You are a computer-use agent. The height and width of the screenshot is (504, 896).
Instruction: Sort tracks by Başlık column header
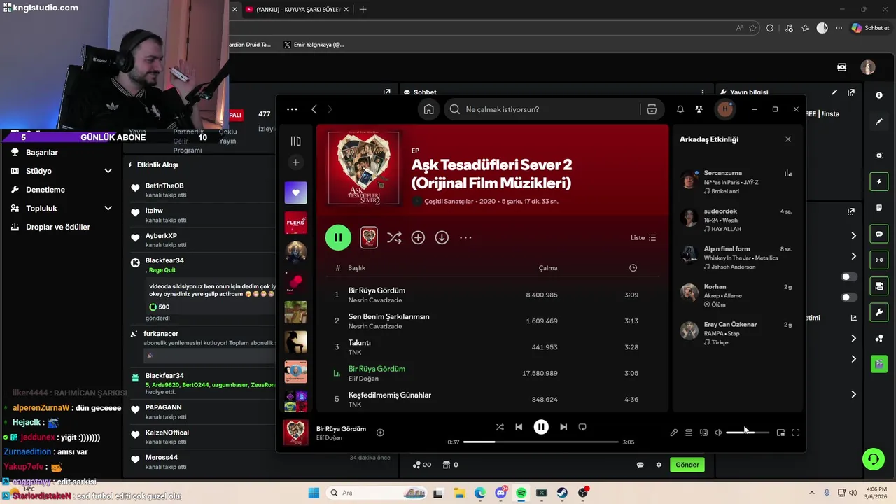click(x=357, y=268)
